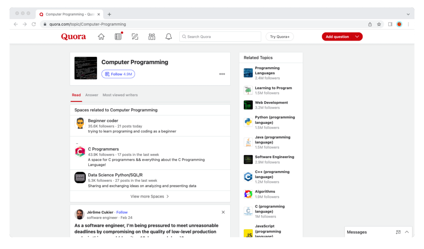Switch to Most viewed writers tab

(120, 95)
